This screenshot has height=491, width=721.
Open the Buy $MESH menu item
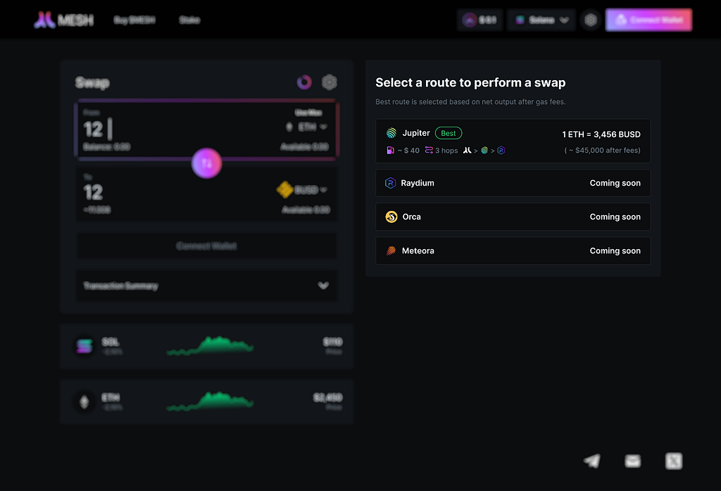click(134, 20)
